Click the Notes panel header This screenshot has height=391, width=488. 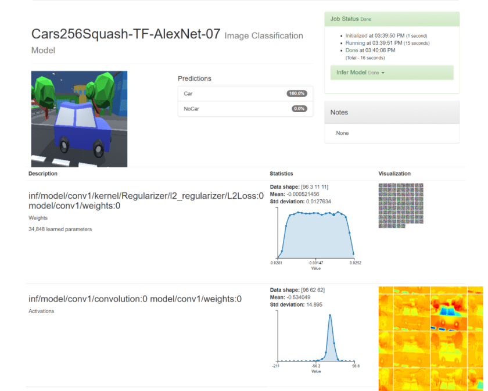point(392,112)
